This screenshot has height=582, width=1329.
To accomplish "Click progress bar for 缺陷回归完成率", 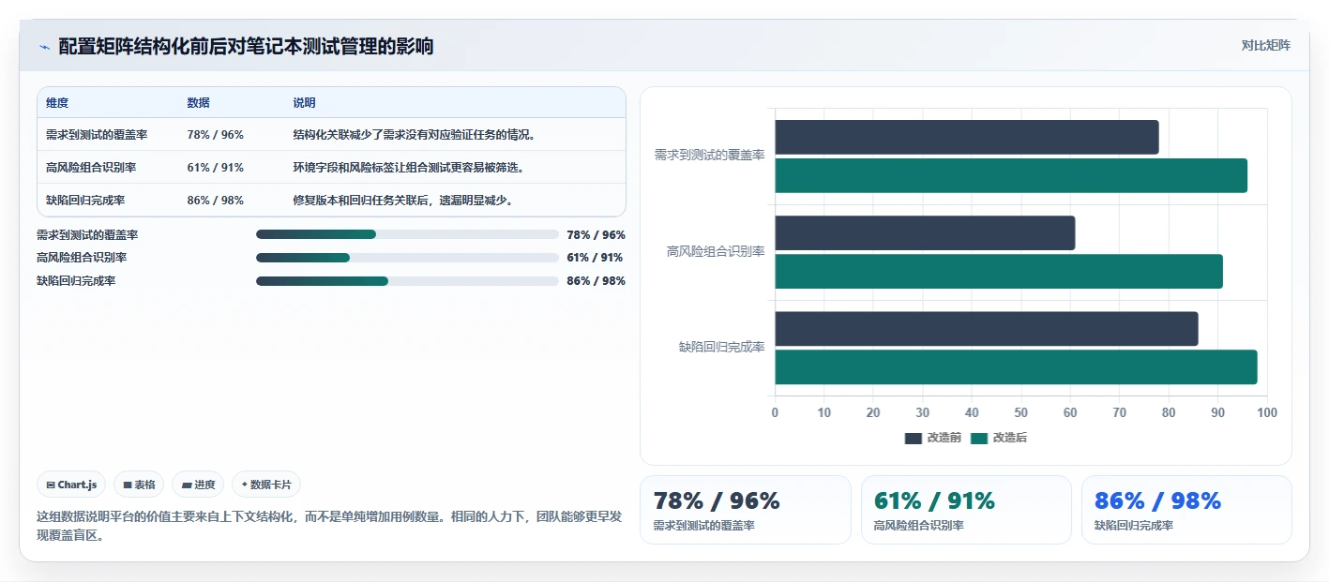I will click(x=407, y=281).
